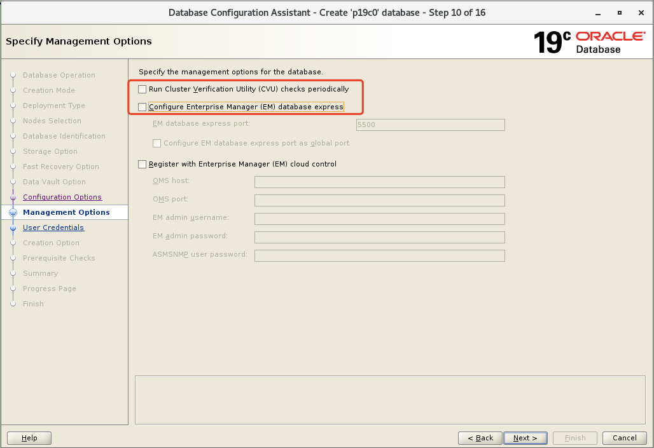Click the Summary step label
The height and width of the screenshot is (448, 654).
coord(41,273)
